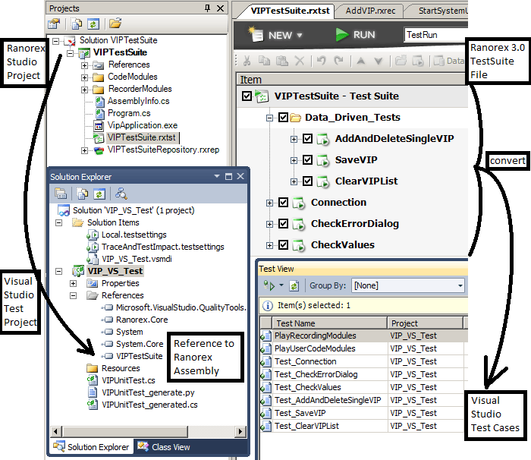Screen dimensions: 531x460
Task: Expand the RecorderModules folder
Action: click(x=84, y=90)
